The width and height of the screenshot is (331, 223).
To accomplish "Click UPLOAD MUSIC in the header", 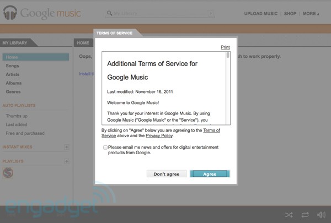I will coord(261,14).
